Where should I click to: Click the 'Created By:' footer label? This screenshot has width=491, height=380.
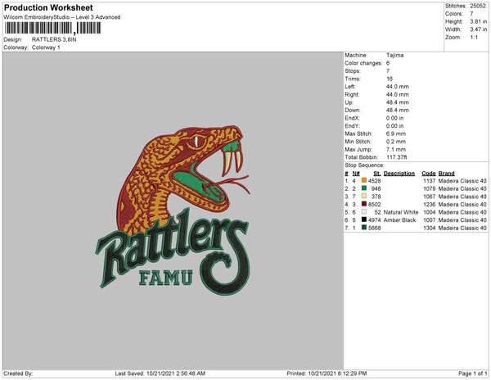click(18, 373)
